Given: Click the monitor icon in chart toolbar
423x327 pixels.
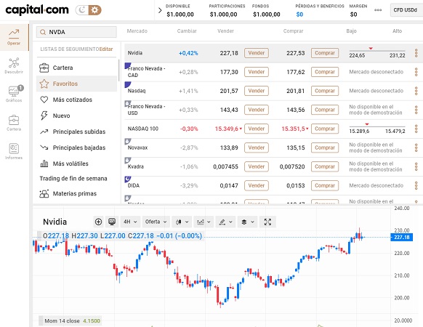Looking at the screenshot, I should (112, 222).
